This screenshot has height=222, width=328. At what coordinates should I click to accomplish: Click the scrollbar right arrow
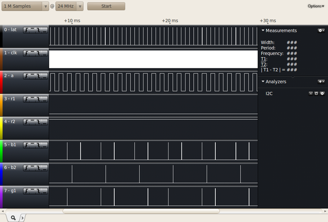[x=325, y=211]
